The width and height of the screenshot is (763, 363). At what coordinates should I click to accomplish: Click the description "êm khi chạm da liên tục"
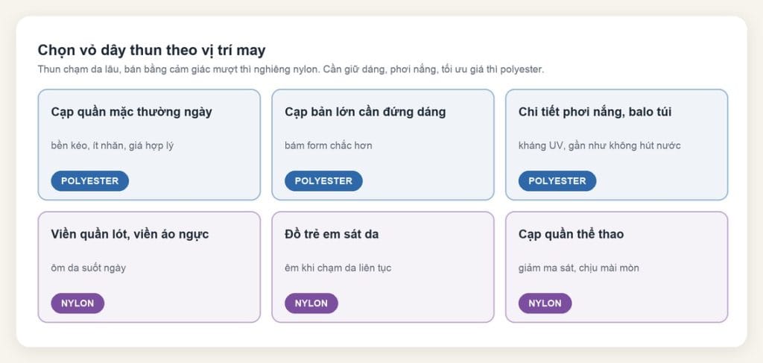[338, 268]
